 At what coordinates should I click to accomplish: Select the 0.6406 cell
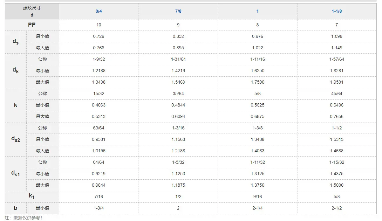pyautogui.click(x=337, y=105)
